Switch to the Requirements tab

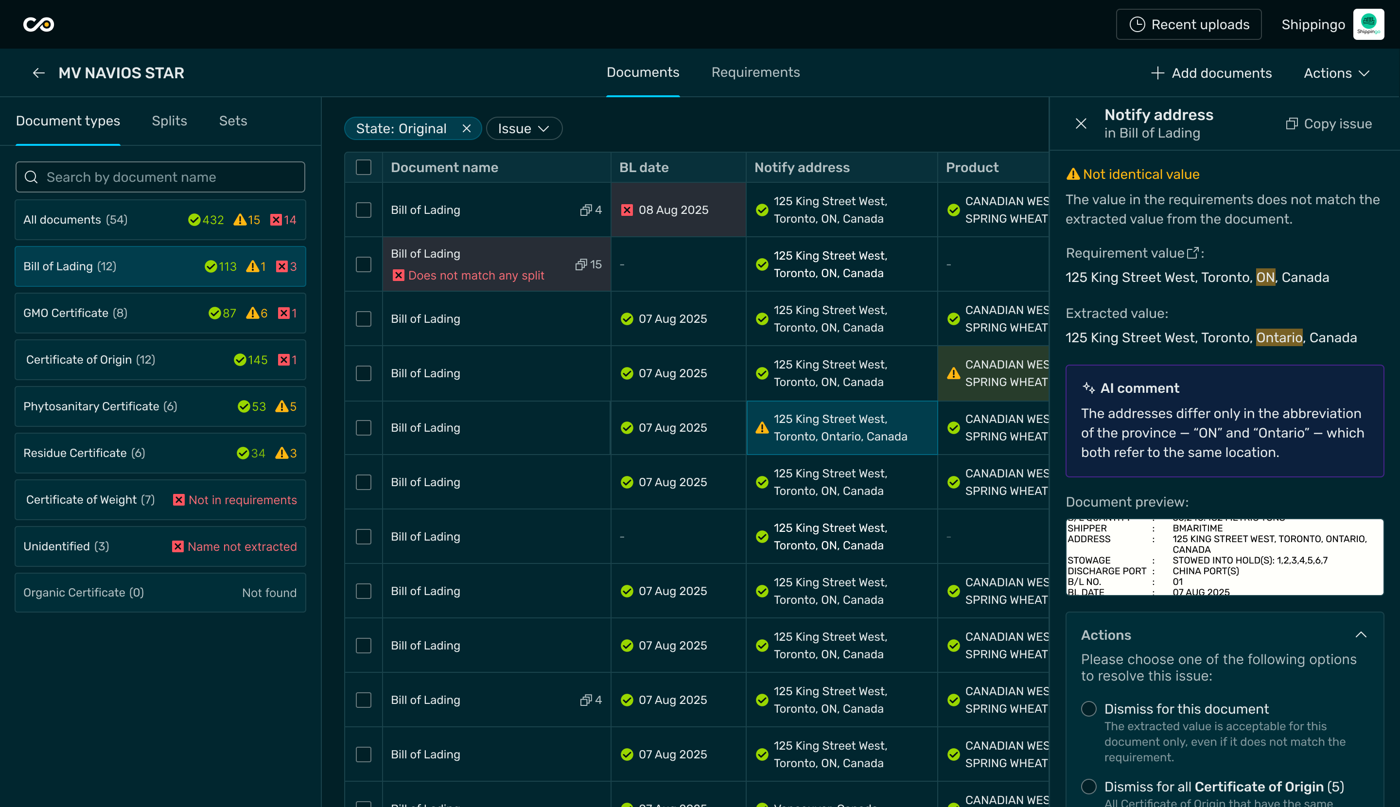tap(755, 72)
